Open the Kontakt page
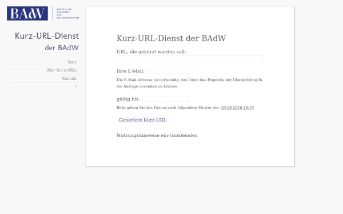This screenshot has width=343, height=214. click(x=69, y=78)
